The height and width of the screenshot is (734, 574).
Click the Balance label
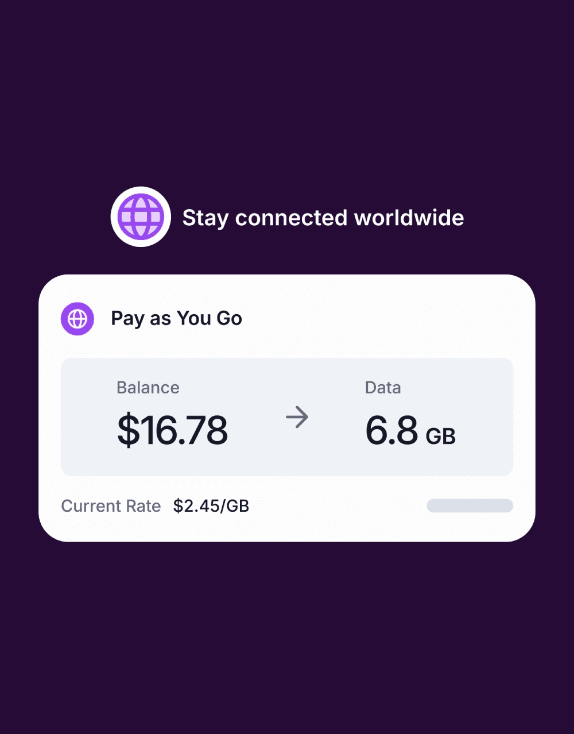point(148,388)
